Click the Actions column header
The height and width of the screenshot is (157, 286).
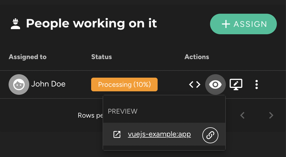(x=197, y=57)
